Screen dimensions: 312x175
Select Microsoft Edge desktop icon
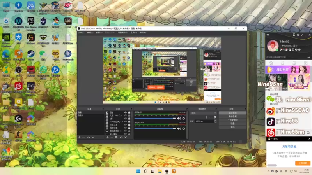pos(6,56)
